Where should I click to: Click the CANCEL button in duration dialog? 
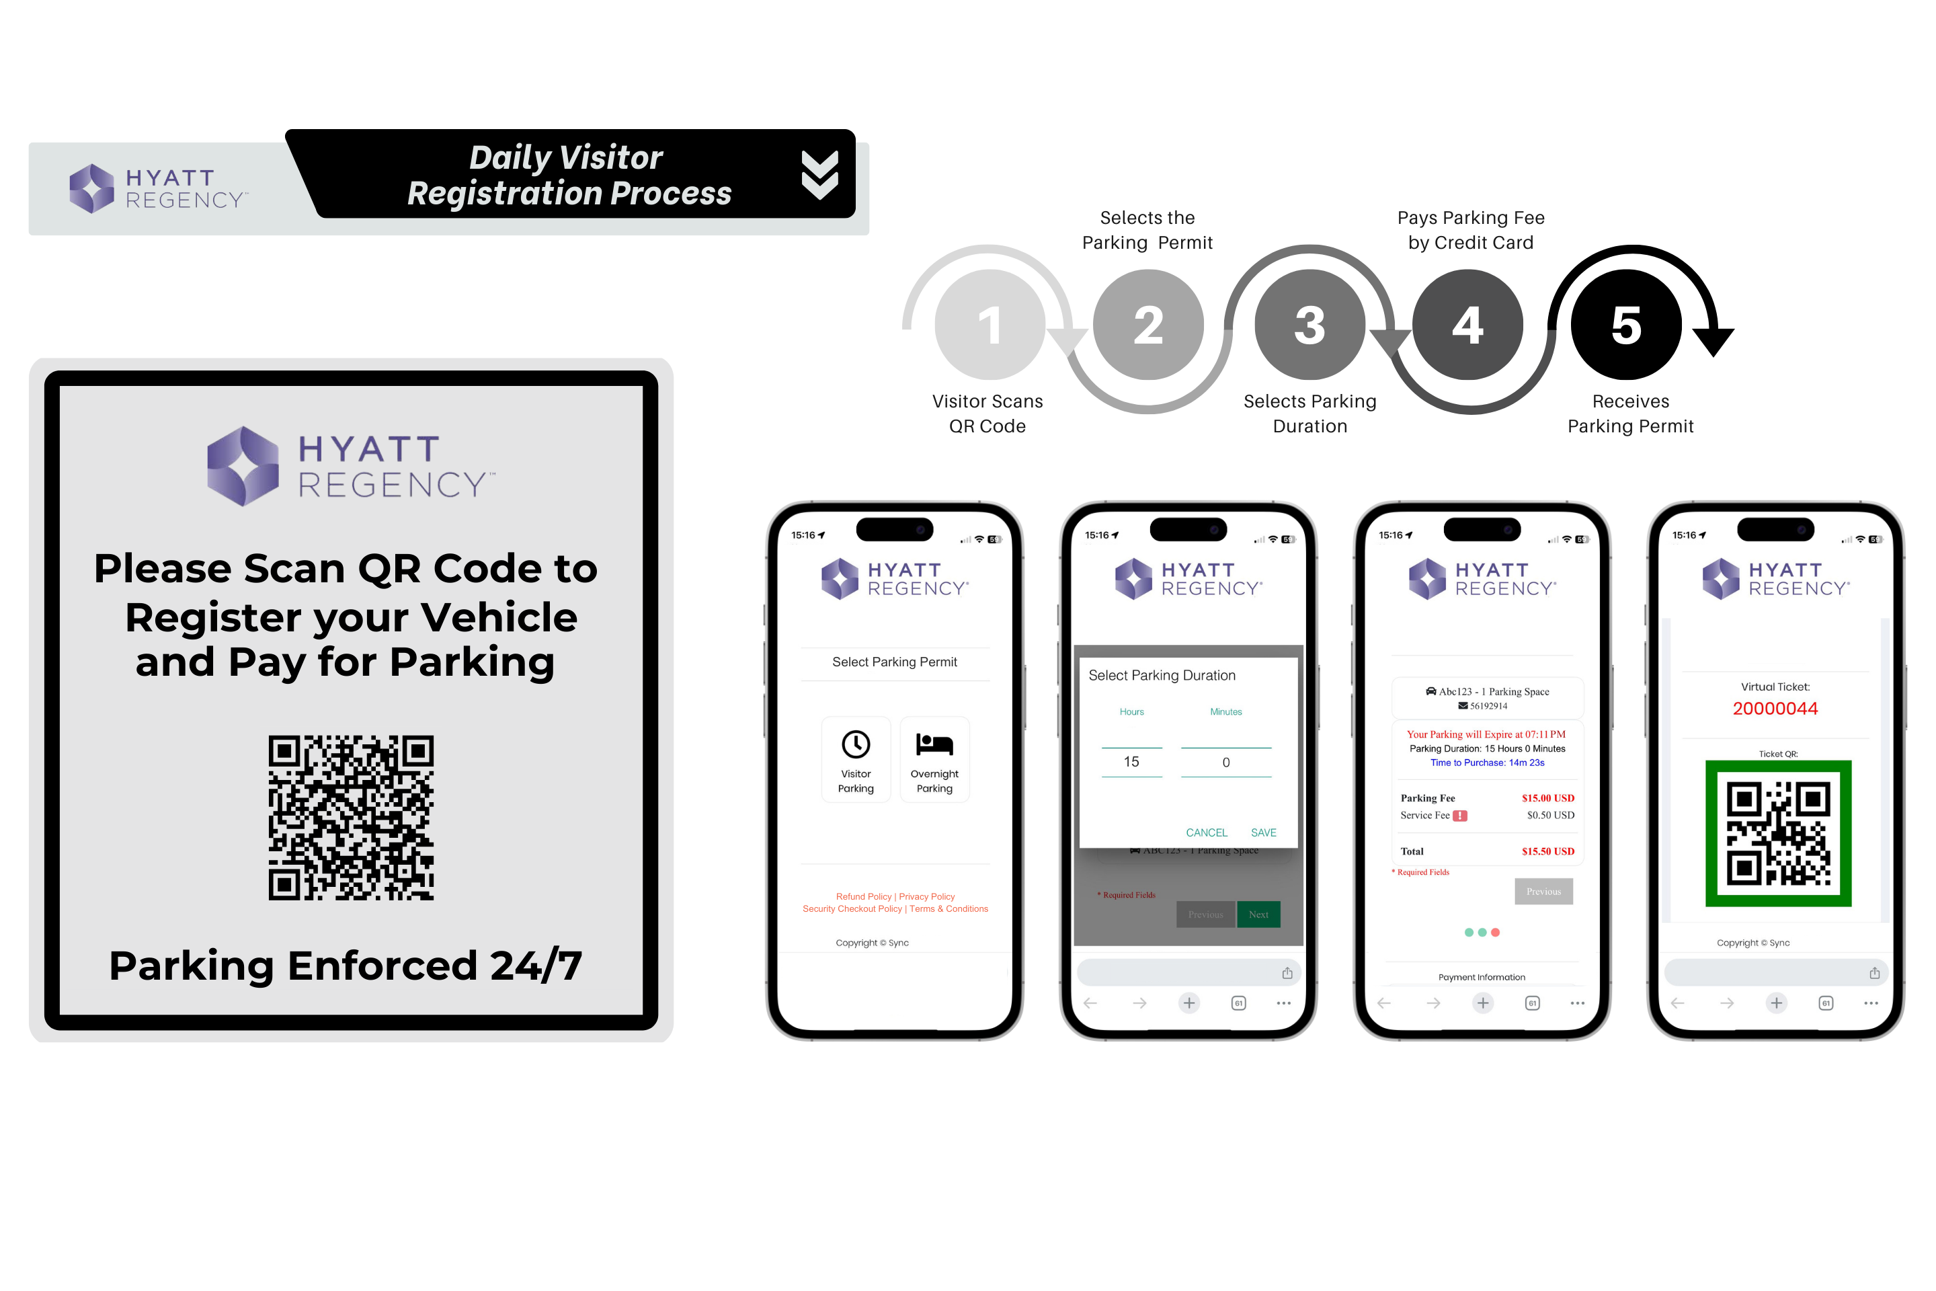point(1206,831)
